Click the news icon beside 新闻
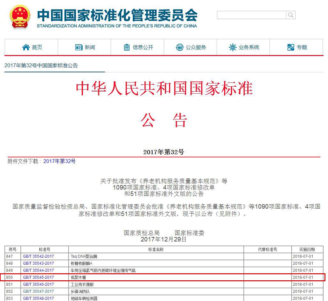Image resolution: width=328 pixels, height=301 pixels. coord(78,47)
